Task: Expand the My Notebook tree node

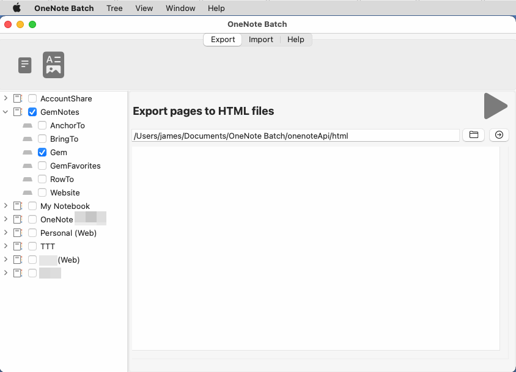Action: 6,206
